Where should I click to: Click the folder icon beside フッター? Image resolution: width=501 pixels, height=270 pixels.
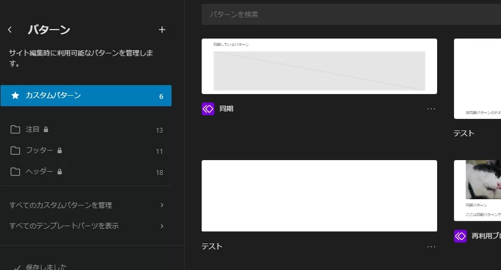pyautogui.click(x=15, y=151)
